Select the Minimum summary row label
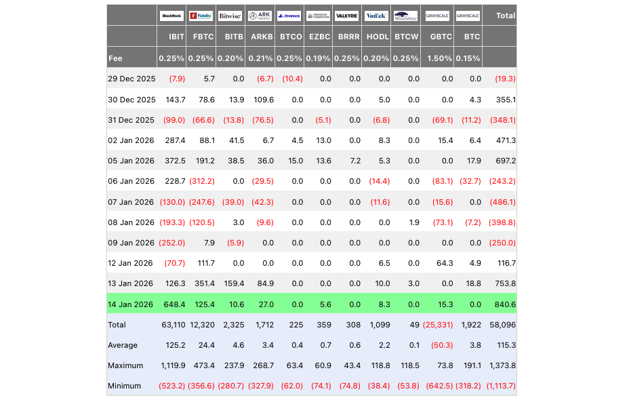This screenshot has height=400, width=629. coord(125,386)
